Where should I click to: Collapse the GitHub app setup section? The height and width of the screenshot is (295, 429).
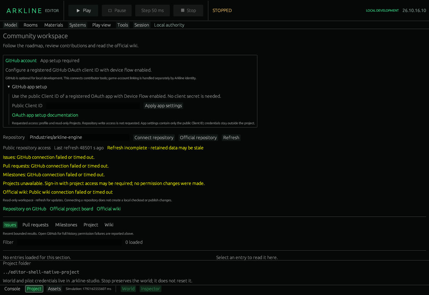pos(27,87)
